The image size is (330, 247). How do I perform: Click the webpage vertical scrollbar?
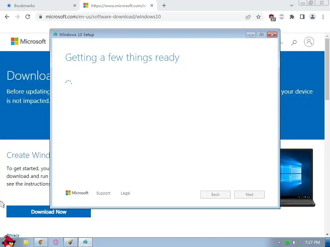click(x=327, y=70)
